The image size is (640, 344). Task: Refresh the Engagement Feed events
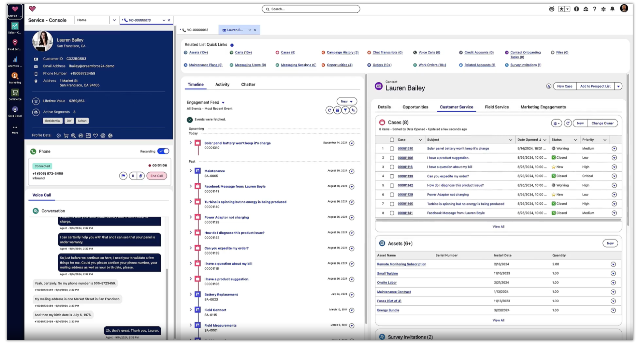tap(329, 110)
